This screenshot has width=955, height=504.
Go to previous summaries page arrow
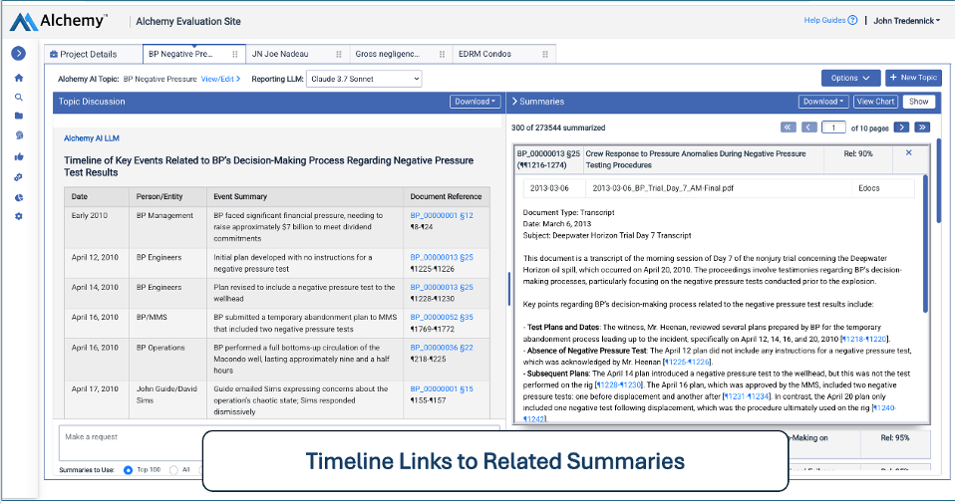point(809,127)
